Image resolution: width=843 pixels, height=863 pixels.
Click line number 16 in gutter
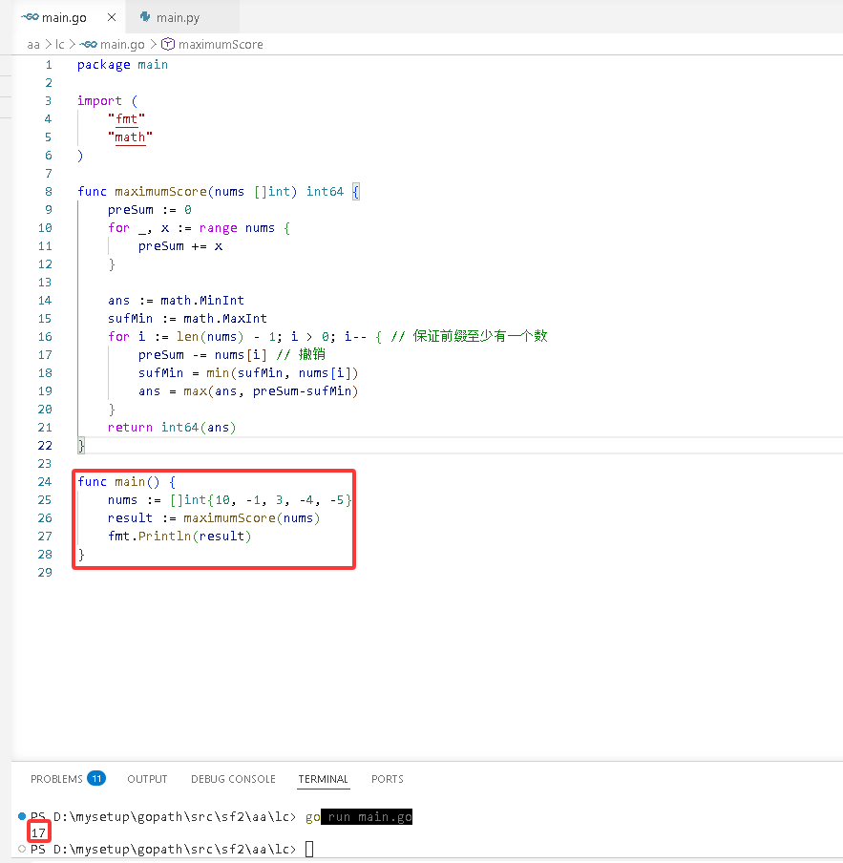pyautogui.click(x=45, y=337)
